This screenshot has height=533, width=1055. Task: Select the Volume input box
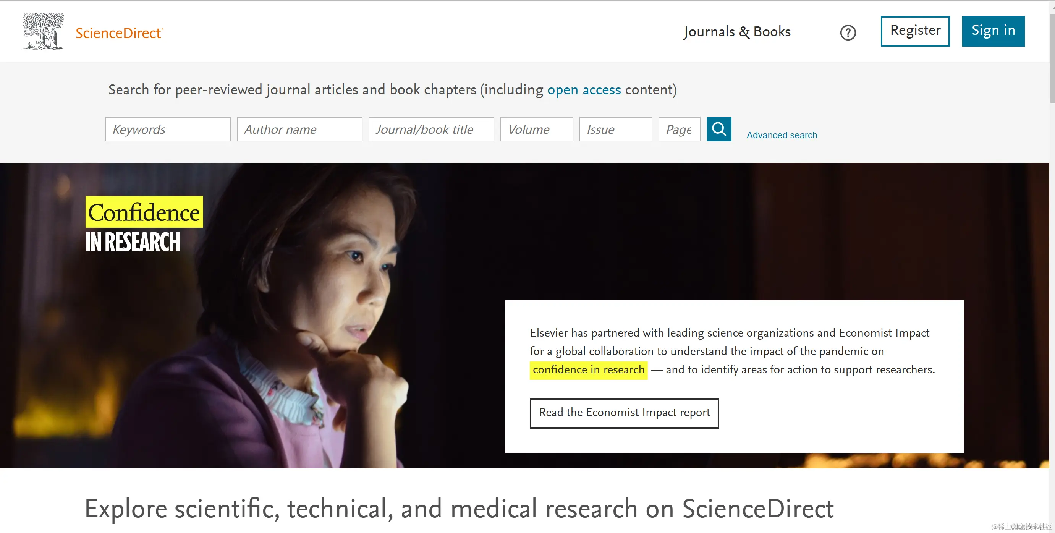pos(536,130)
